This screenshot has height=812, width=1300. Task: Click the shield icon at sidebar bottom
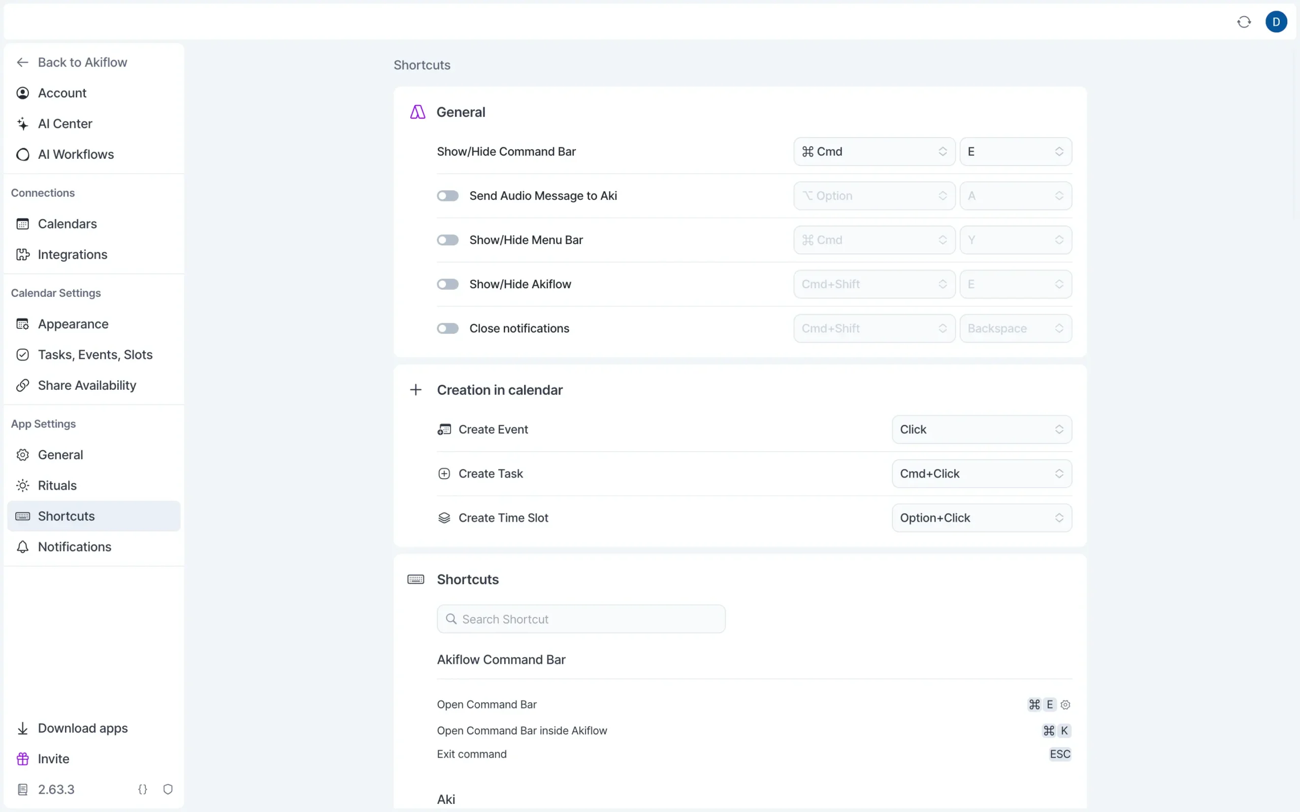[168, 790]
